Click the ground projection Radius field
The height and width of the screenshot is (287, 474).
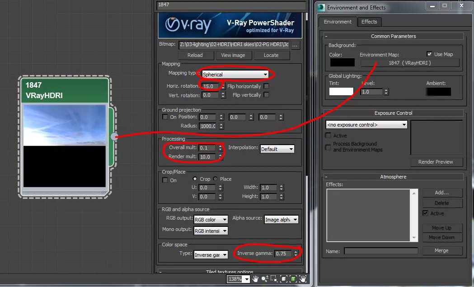[208, 126]
